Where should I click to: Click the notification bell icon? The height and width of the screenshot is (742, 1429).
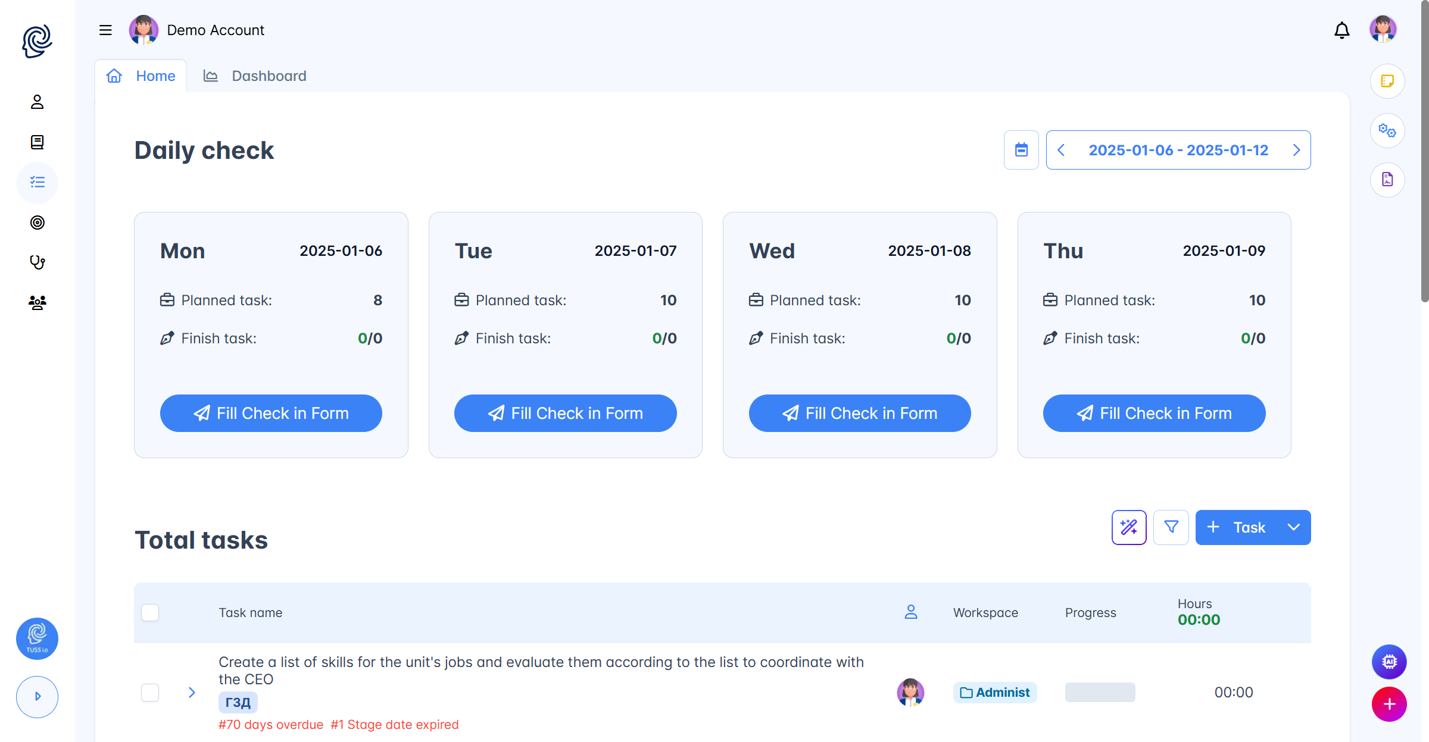click(x=1341, y=30)
